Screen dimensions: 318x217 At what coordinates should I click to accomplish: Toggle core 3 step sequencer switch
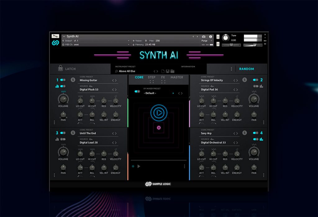63,139
